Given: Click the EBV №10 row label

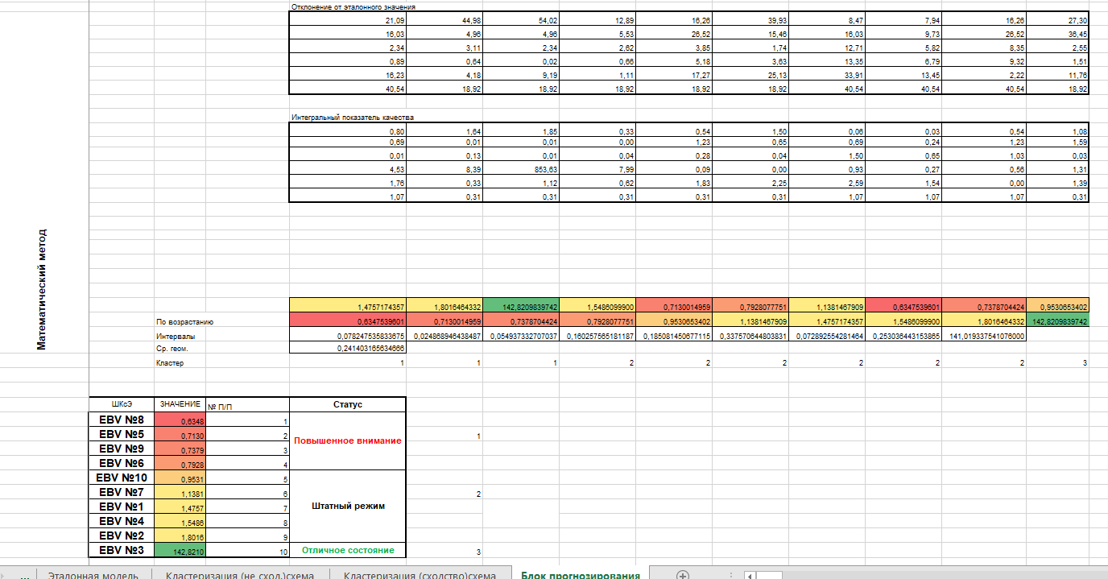Looking at the screenshot, I should 121,478.
